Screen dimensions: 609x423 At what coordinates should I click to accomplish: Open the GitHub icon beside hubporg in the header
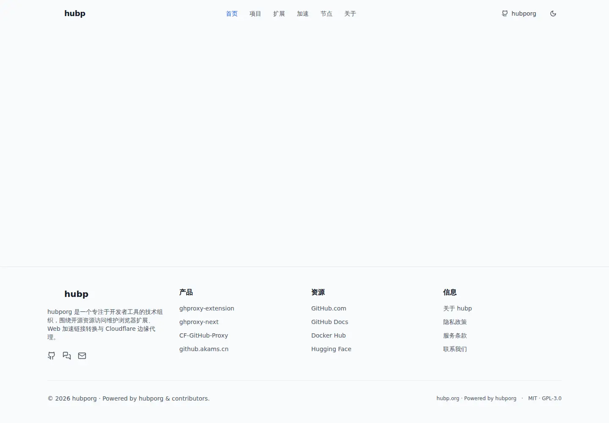coord(505,14)
